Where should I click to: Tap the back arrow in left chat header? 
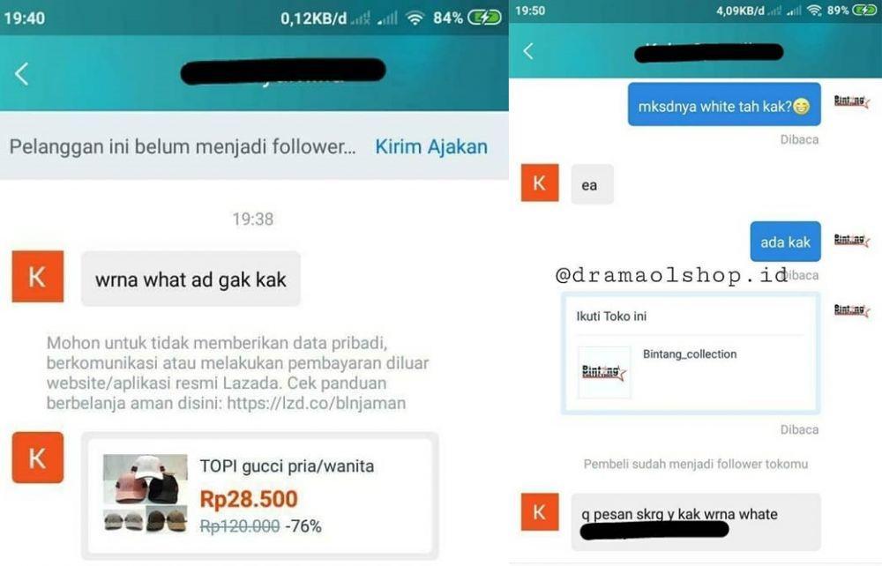[x=21, y=74]
